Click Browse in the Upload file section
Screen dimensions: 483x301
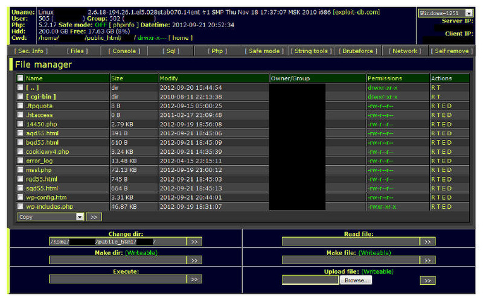pyautogui.click(x=356, y=280)
